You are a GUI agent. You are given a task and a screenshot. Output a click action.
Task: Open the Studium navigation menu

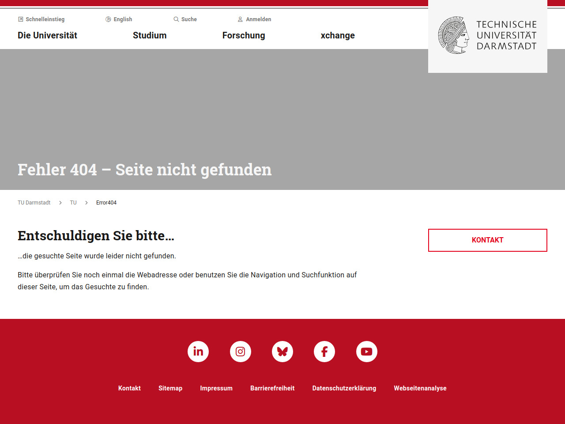click(x=150, y=35)
